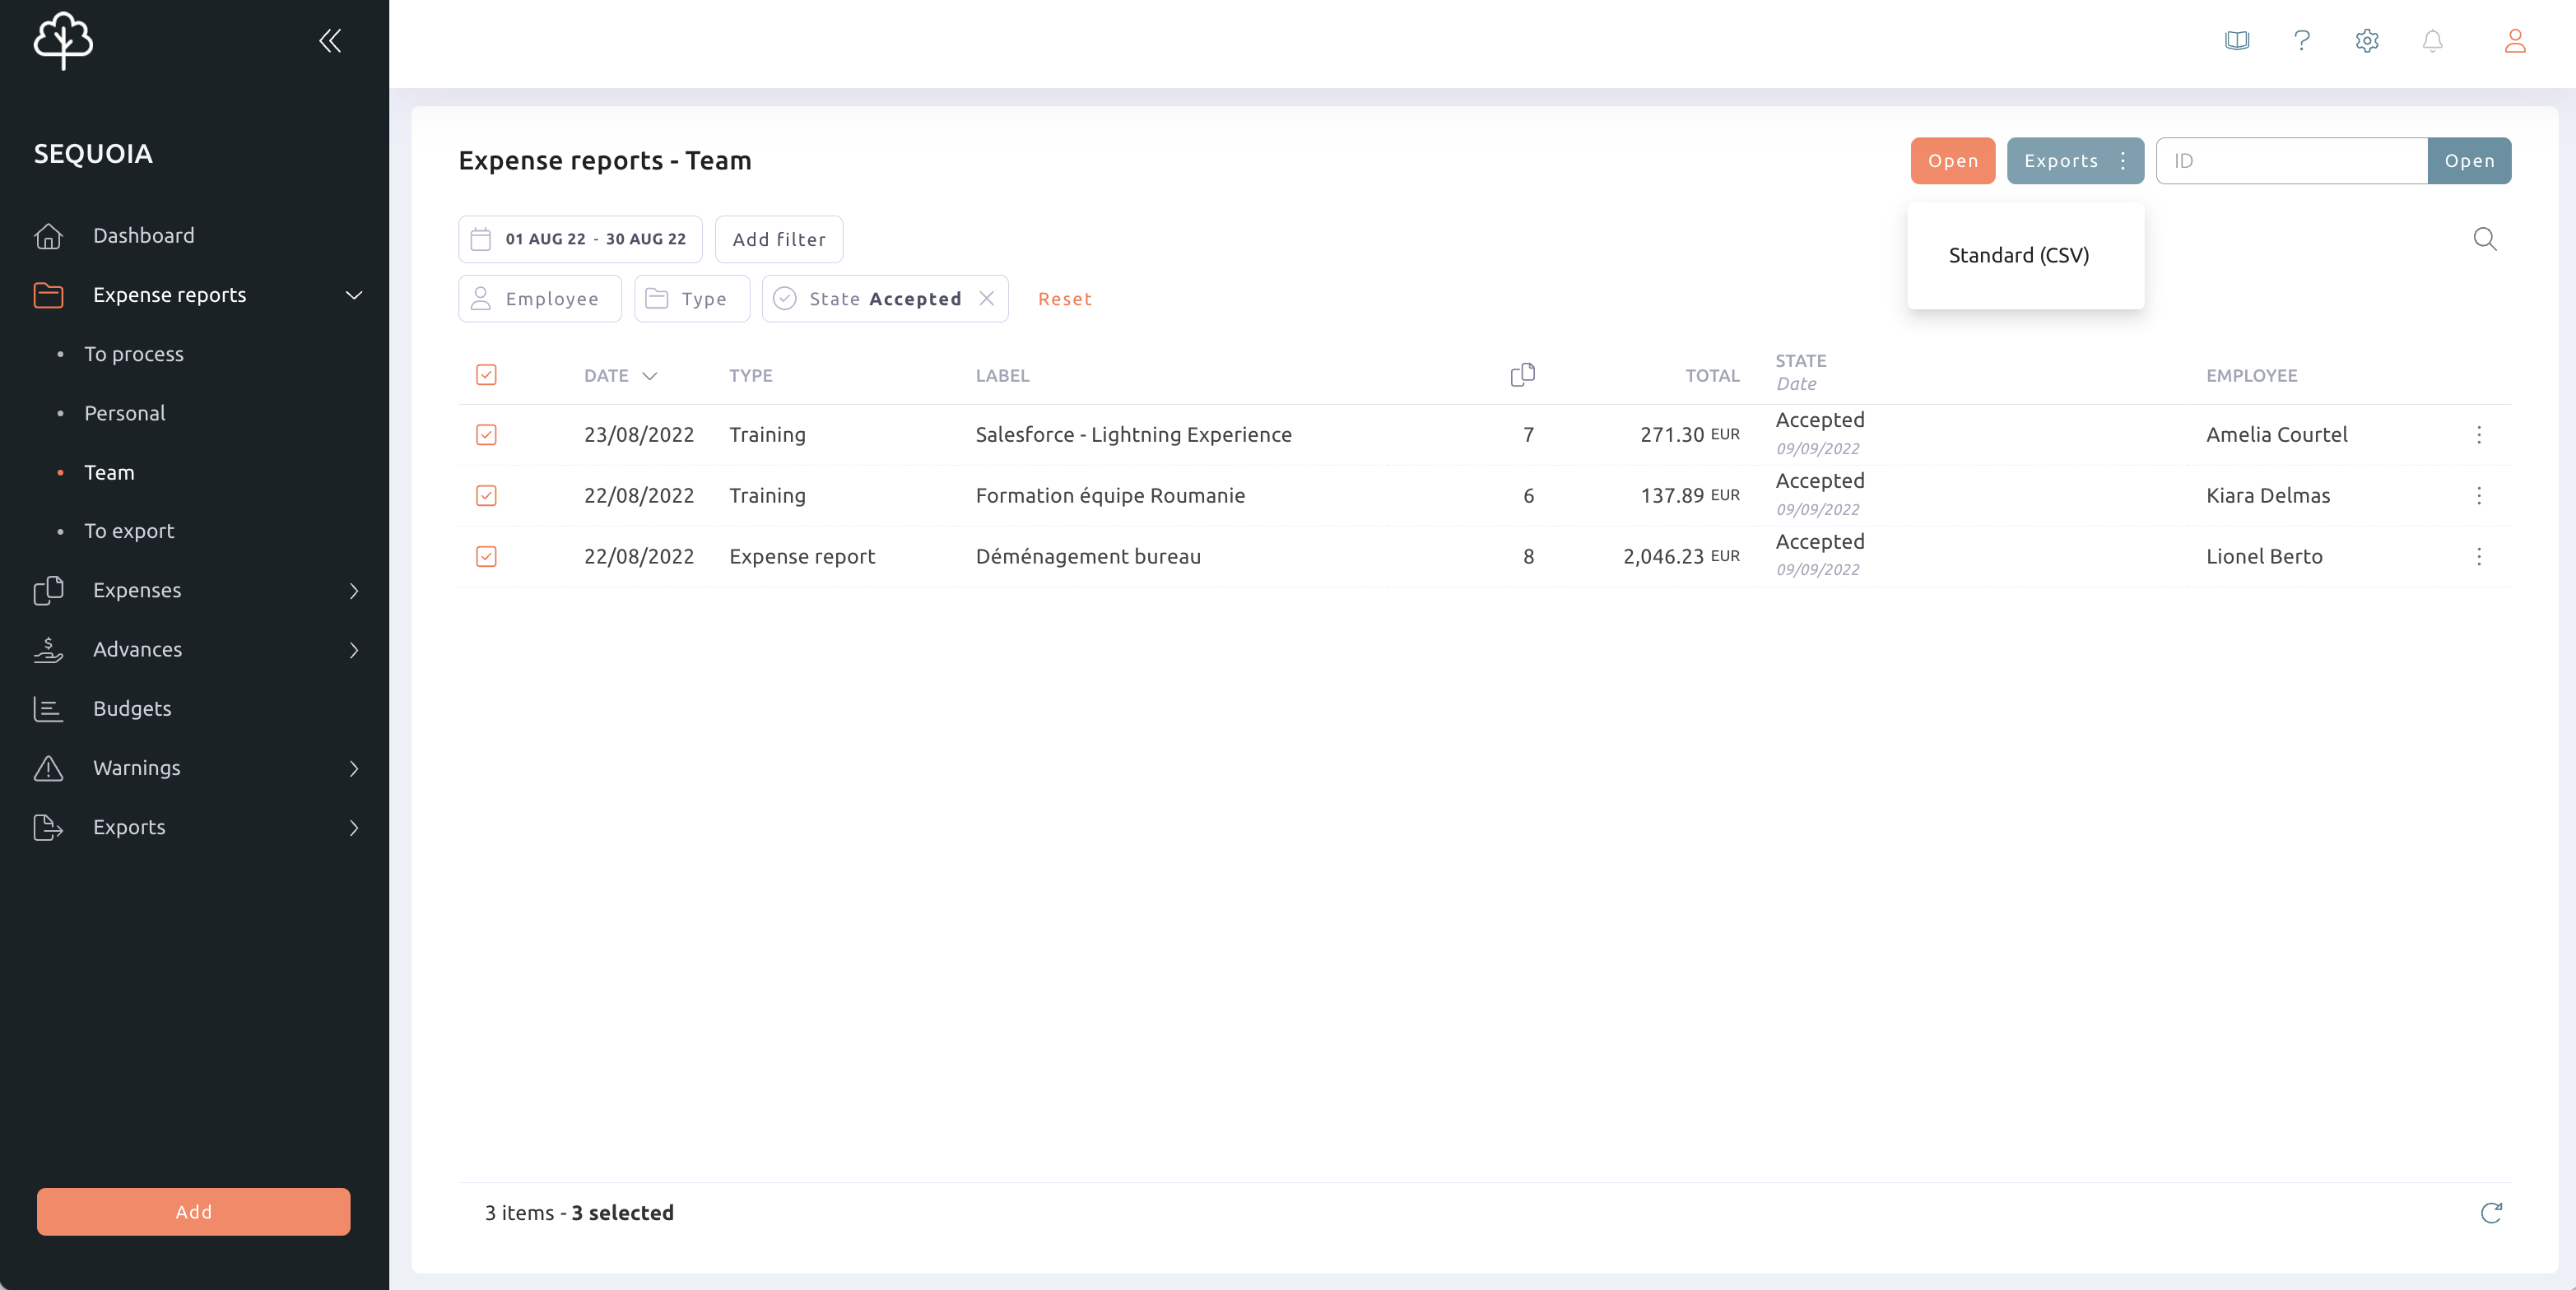2576x1290 pixels.
Task: Focus the ID input field
Action: (2292, 161)
